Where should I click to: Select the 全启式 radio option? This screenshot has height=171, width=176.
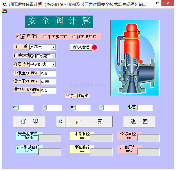tap(18, 37)
